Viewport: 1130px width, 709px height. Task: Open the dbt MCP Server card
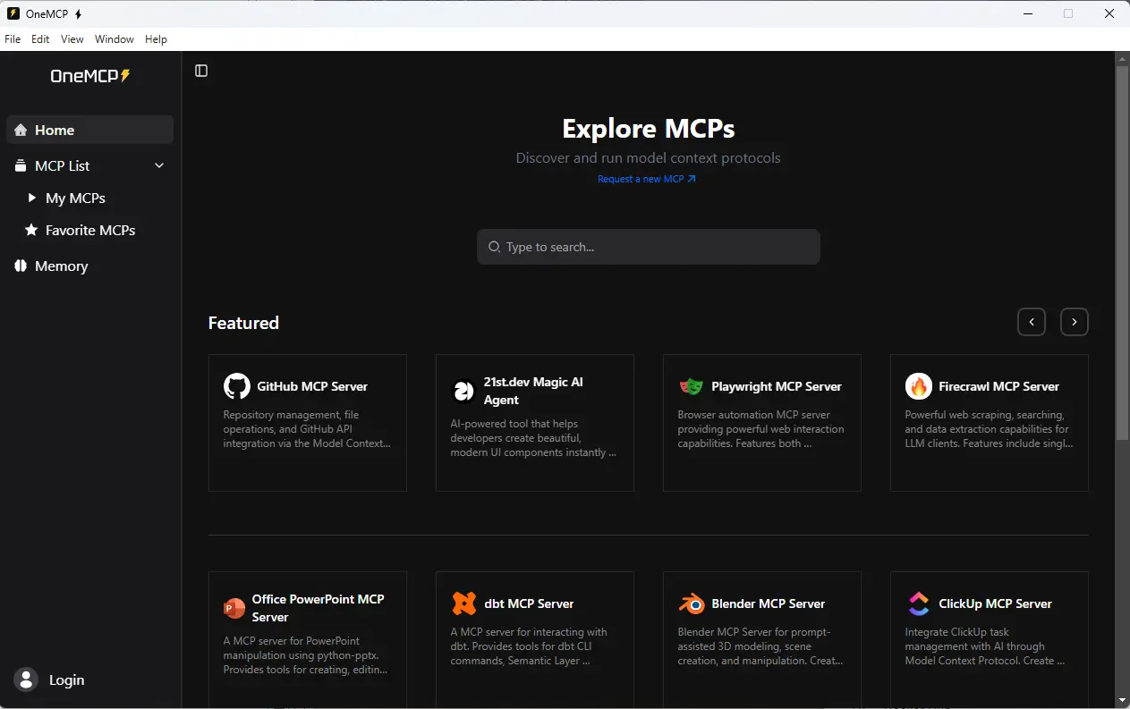click(x=535, y=640)
